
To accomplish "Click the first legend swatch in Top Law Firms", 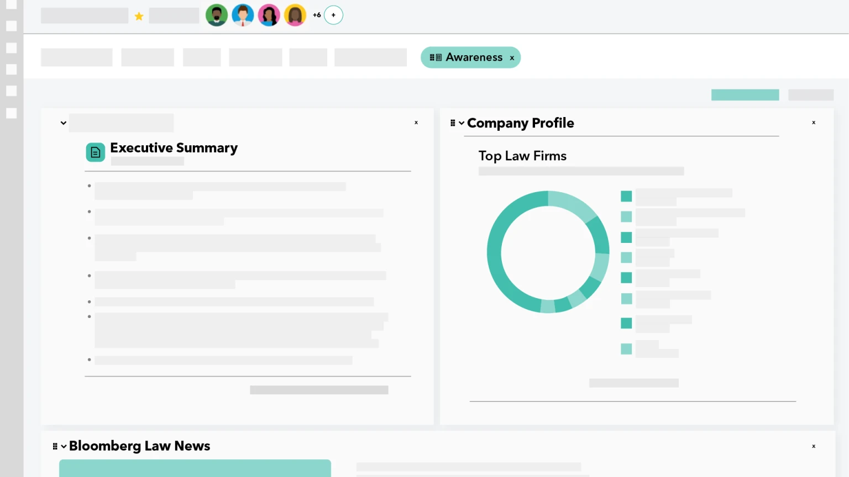I will pyautogui.click(x=626, y=196).
